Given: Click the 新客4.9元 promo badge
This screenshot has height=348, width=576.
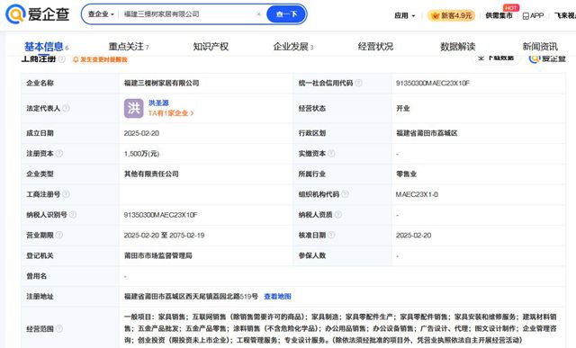Looking at the screenshot, I should point(452,15).
